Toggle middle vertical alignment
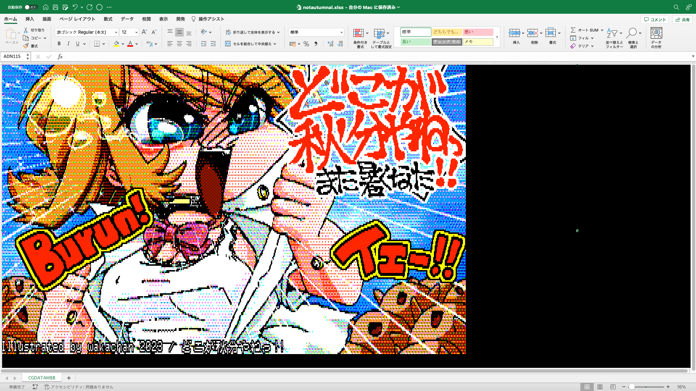 click(x=179, y=32)
